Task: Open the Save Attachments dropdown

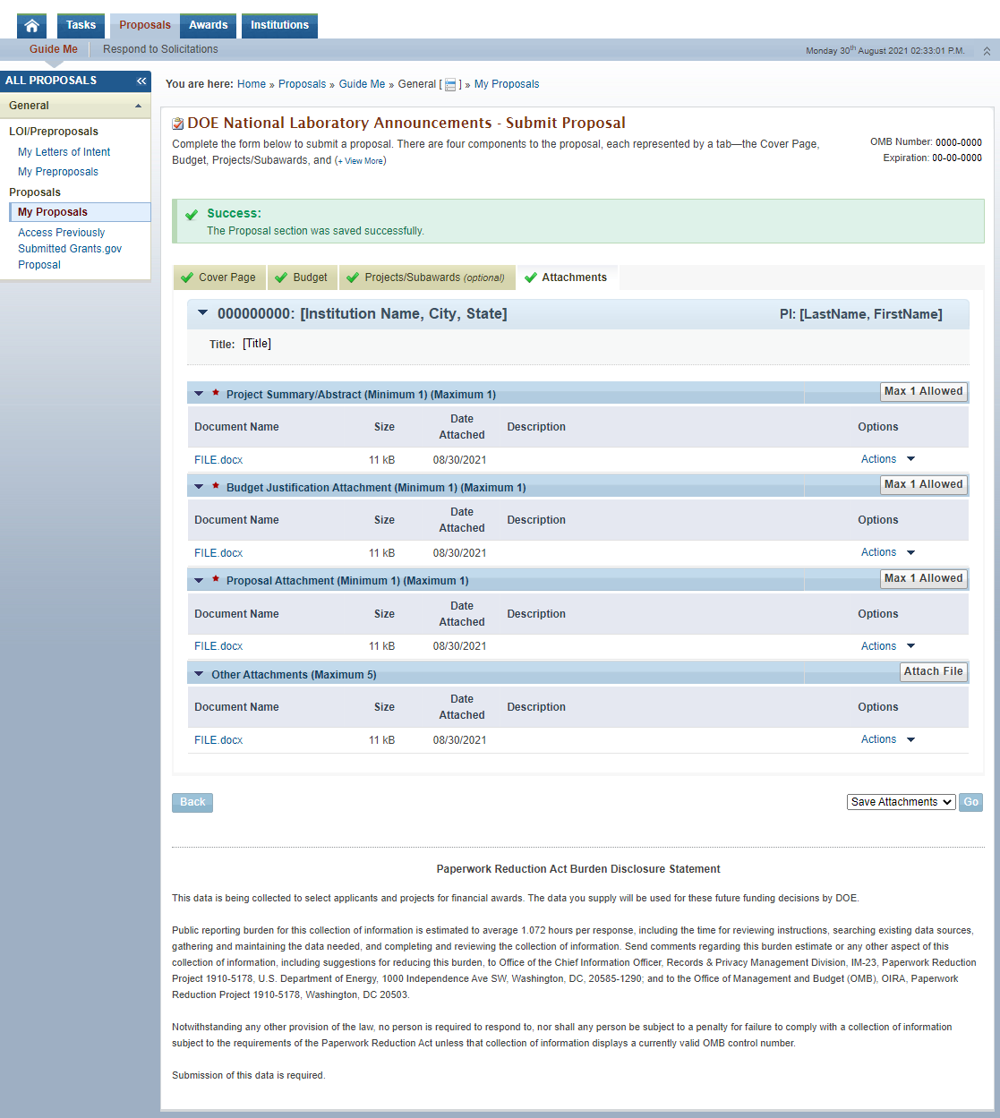Action: pyautogui.click(x=902, y=802)
